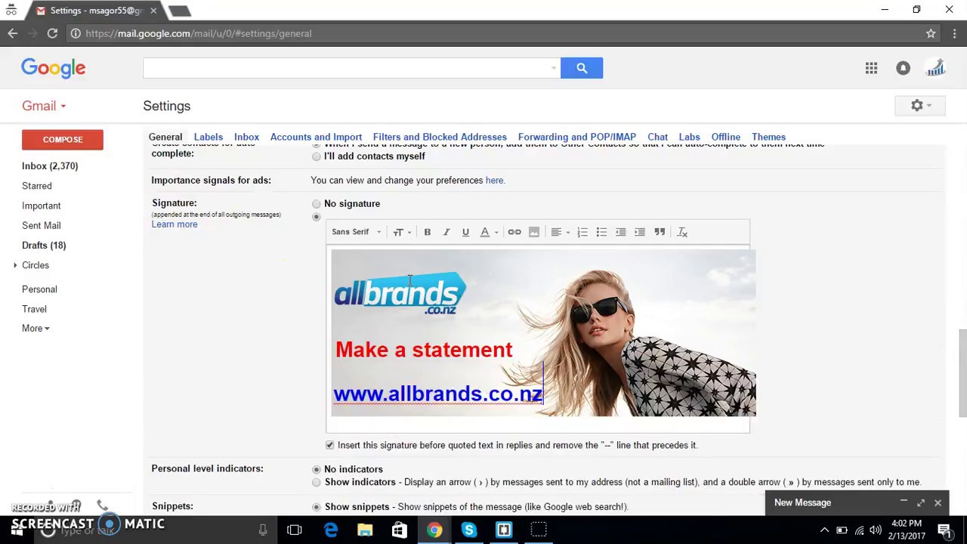Go back to previous page
Image resolution: width=967 pixels, height=544 pixels.
click(x=13, y=33)
